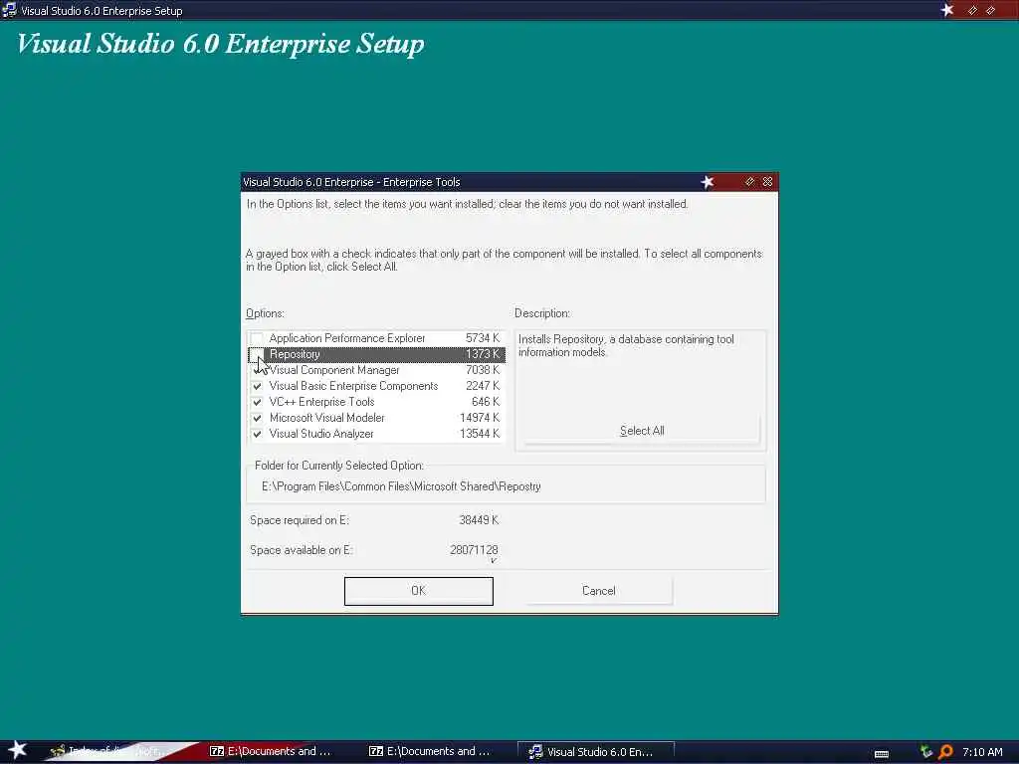Uncheck Visual Basic Enterprise Components checkbox
1019x764 pixels.
click(x=257, y=386)
